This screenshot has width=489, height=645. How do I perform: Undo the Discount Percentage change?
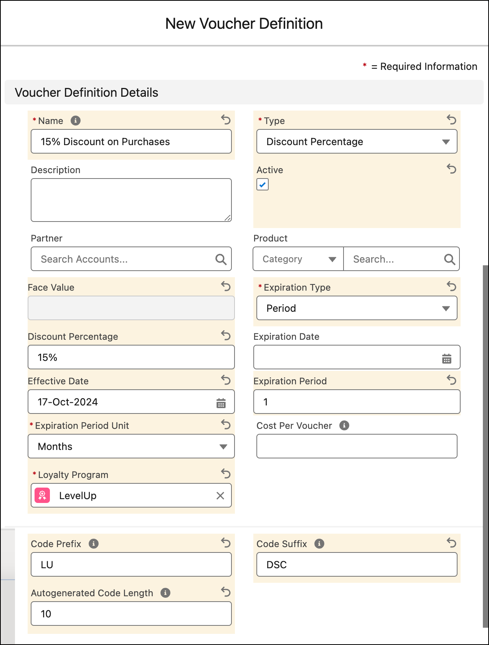pos(226,335)
